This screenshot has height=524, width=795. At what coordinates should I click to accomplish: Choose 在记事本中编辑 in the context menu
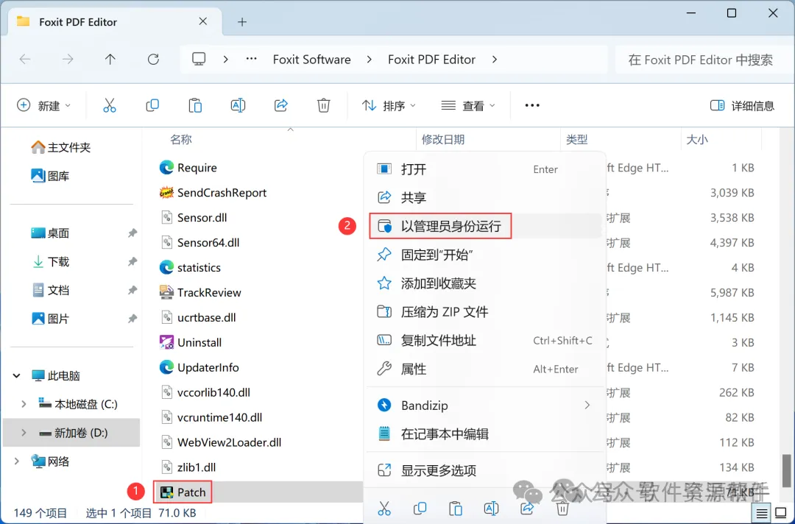click(484, 433)
